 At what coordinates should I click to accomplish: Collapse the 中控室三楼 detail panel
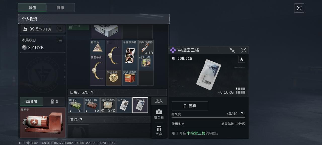click(x=232, y=50)
